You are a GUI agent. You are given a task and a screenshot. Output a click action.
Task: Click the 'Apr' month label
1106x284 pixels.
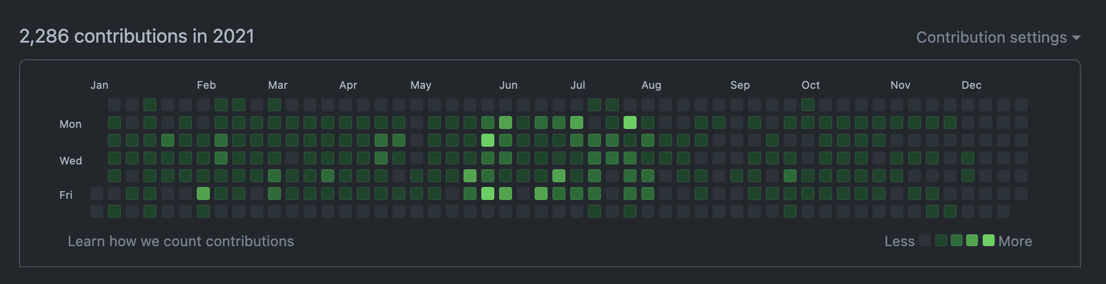pyautogui.click(x=348, y=85)
